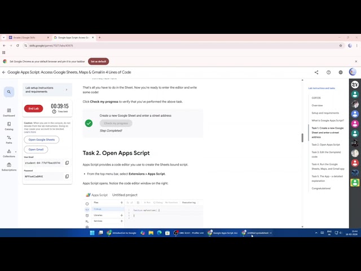The width and height of the screenshot is (361, 271).
Task: Click the search icon in left sidebar
Action: click(x=9, y=92)
